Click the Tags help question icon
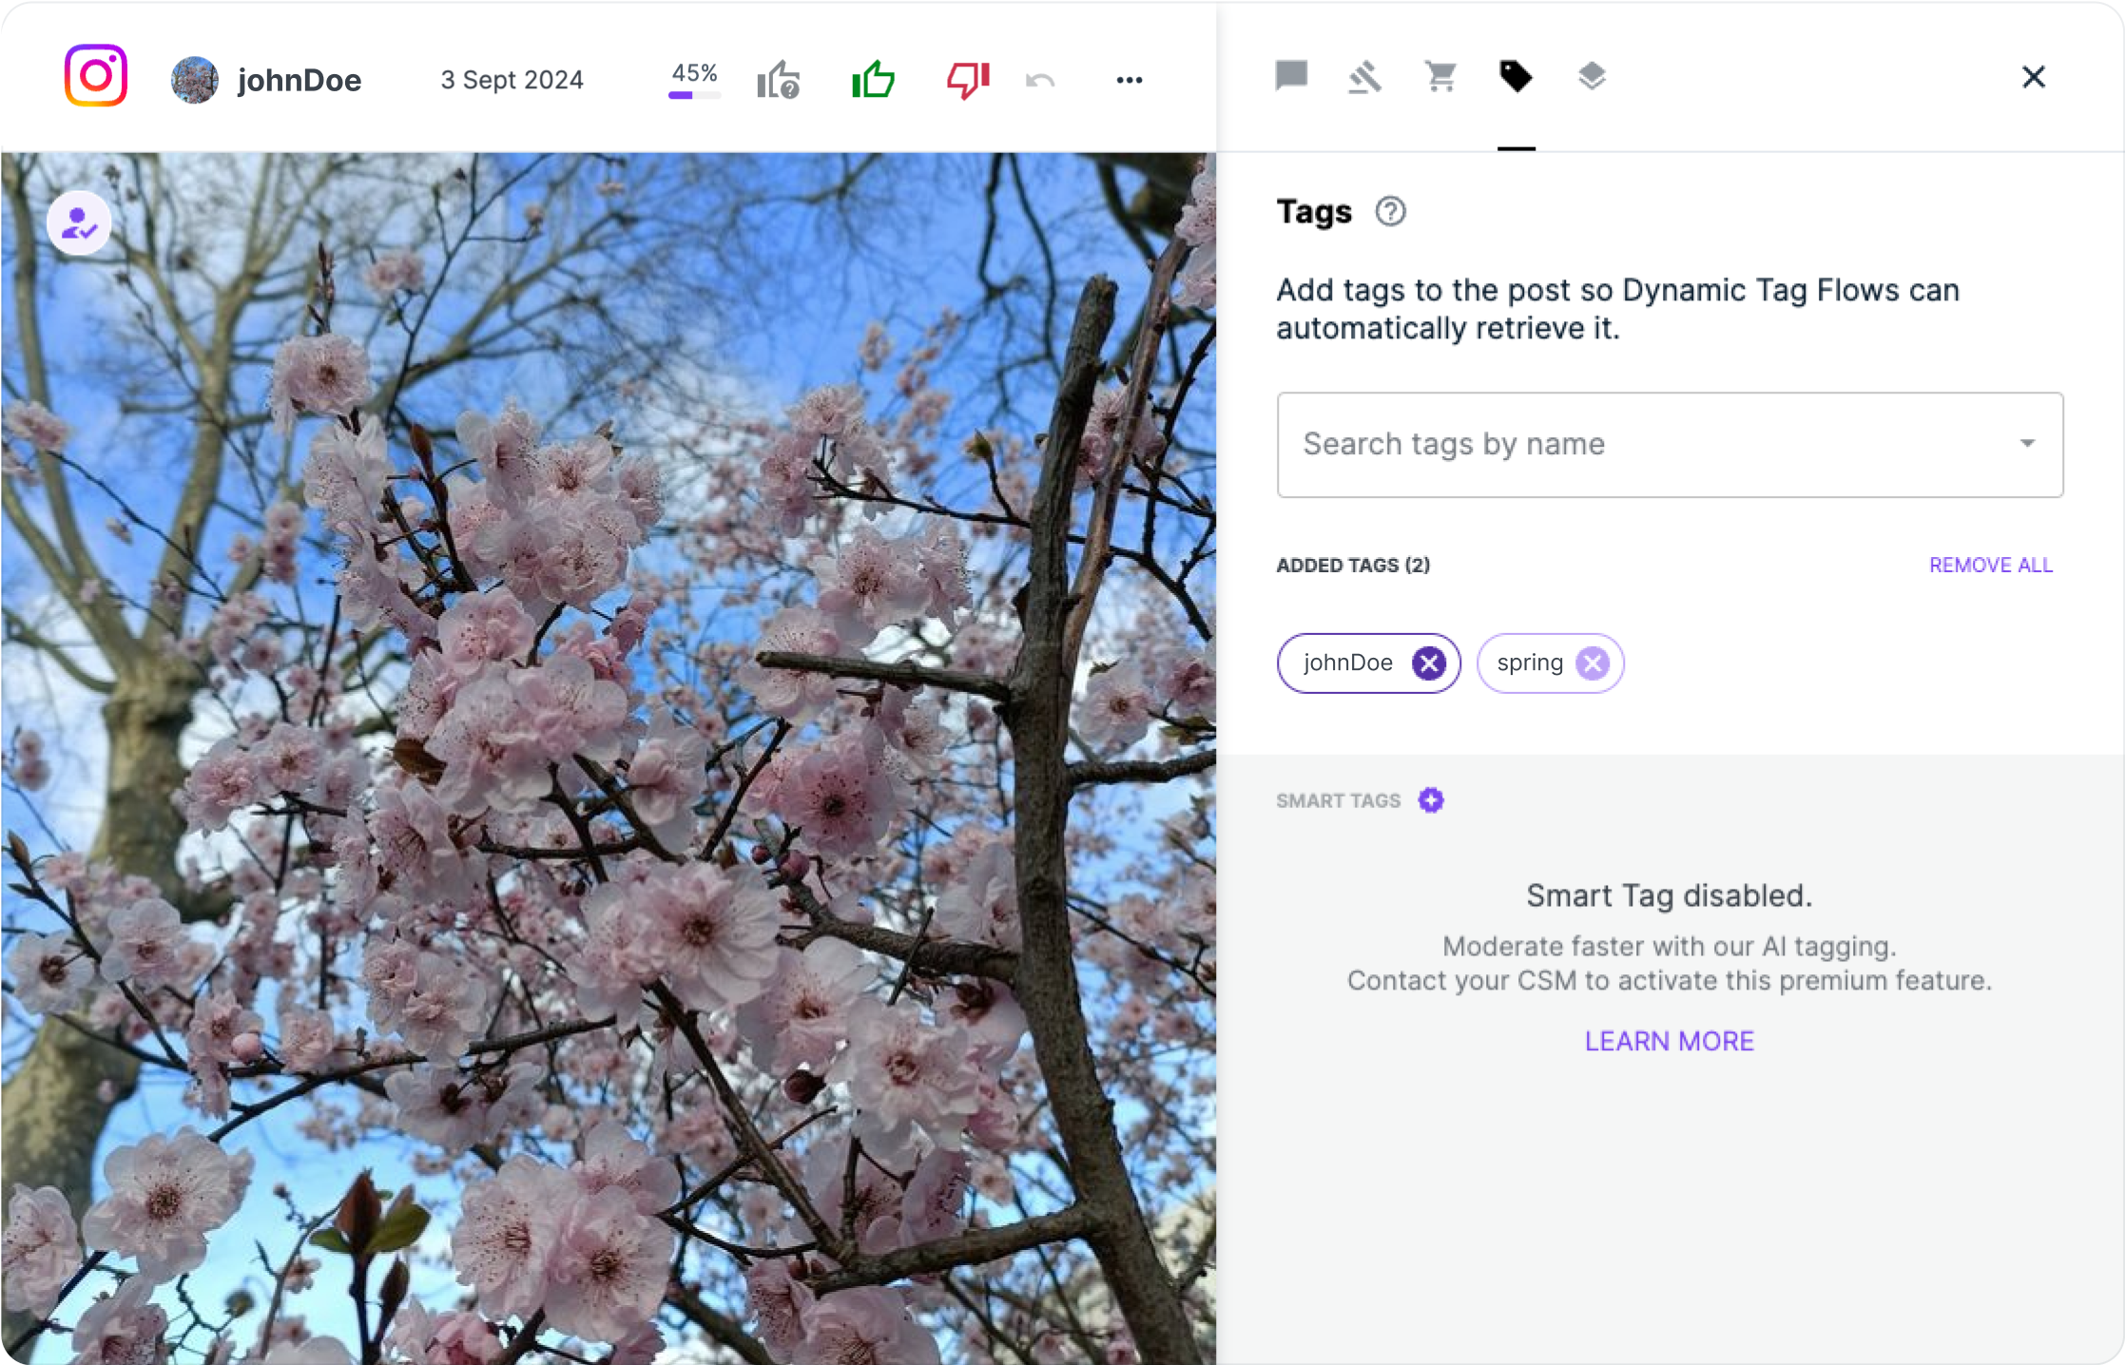 coord(1390,211)
